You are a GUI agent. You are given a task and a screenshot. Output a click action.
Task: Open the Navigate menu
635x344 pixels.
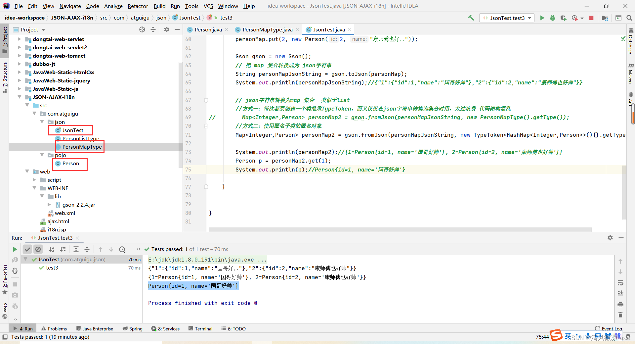(70, 6)
